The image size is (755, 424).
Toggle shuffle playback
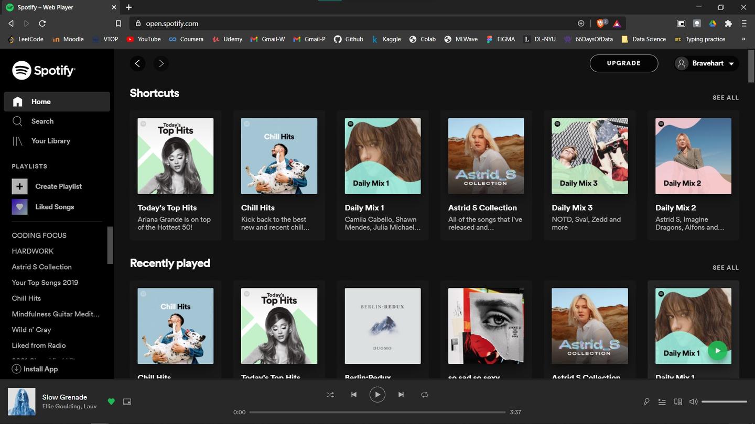point(330,395)
